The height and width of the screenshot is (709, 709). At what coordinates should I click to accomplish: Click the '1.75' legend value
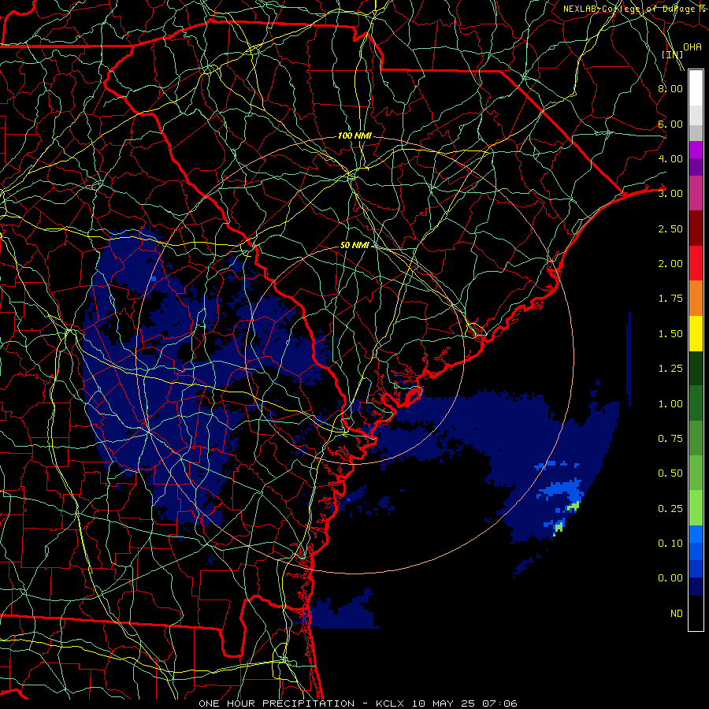pyautogui.click(x=670, y=299)
